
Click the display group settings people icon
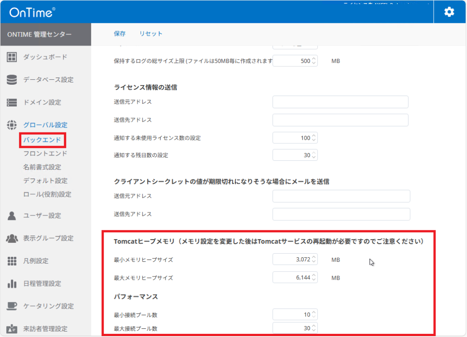pos(12,238)
